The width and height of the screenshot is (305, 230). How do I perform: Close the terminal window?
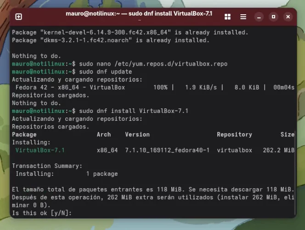click(288, 17)
